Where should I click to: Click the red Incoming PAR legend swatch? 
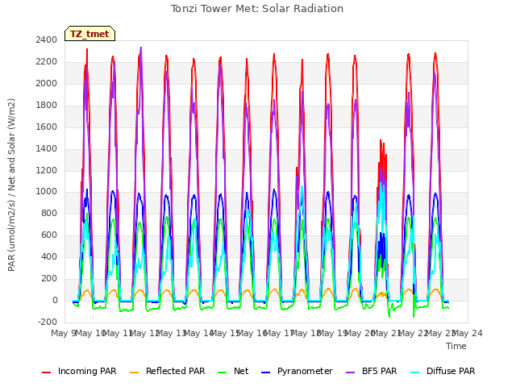point(47,372)
